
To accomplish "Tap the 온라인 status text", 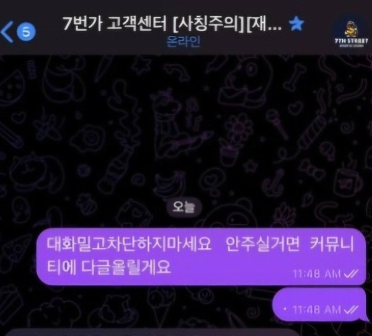I will [x=184, y=42].
